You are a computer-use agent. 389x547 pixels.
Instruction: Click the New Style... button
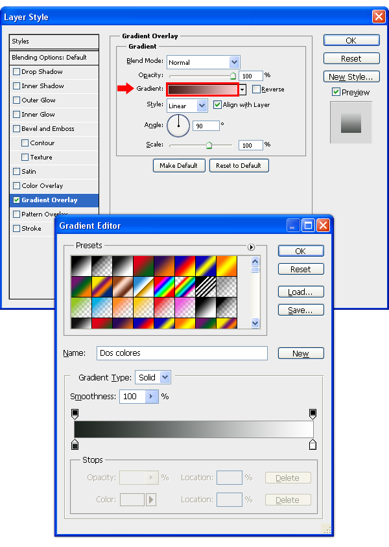tap(351, 76)
